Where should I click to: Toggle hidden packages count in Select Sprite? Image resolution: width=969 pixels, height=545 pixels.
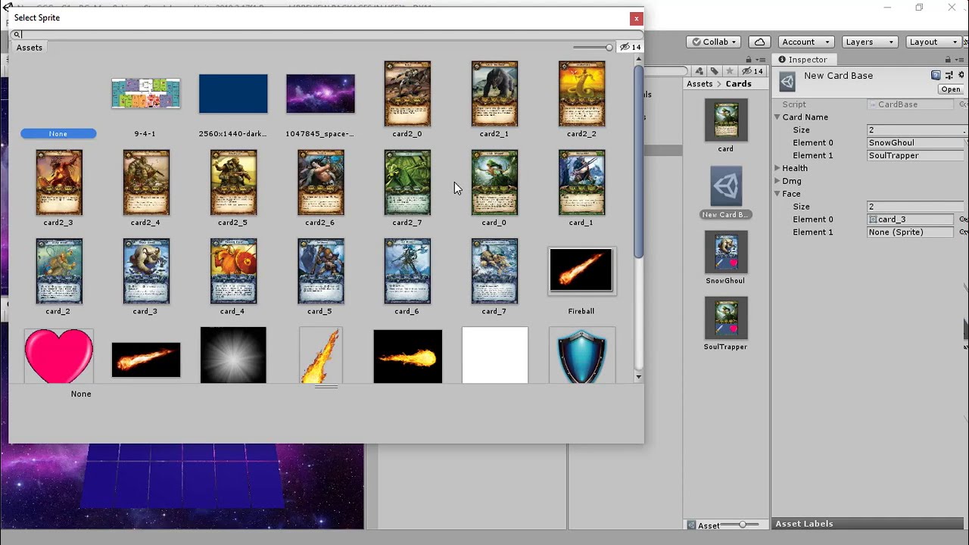[631, 47]
